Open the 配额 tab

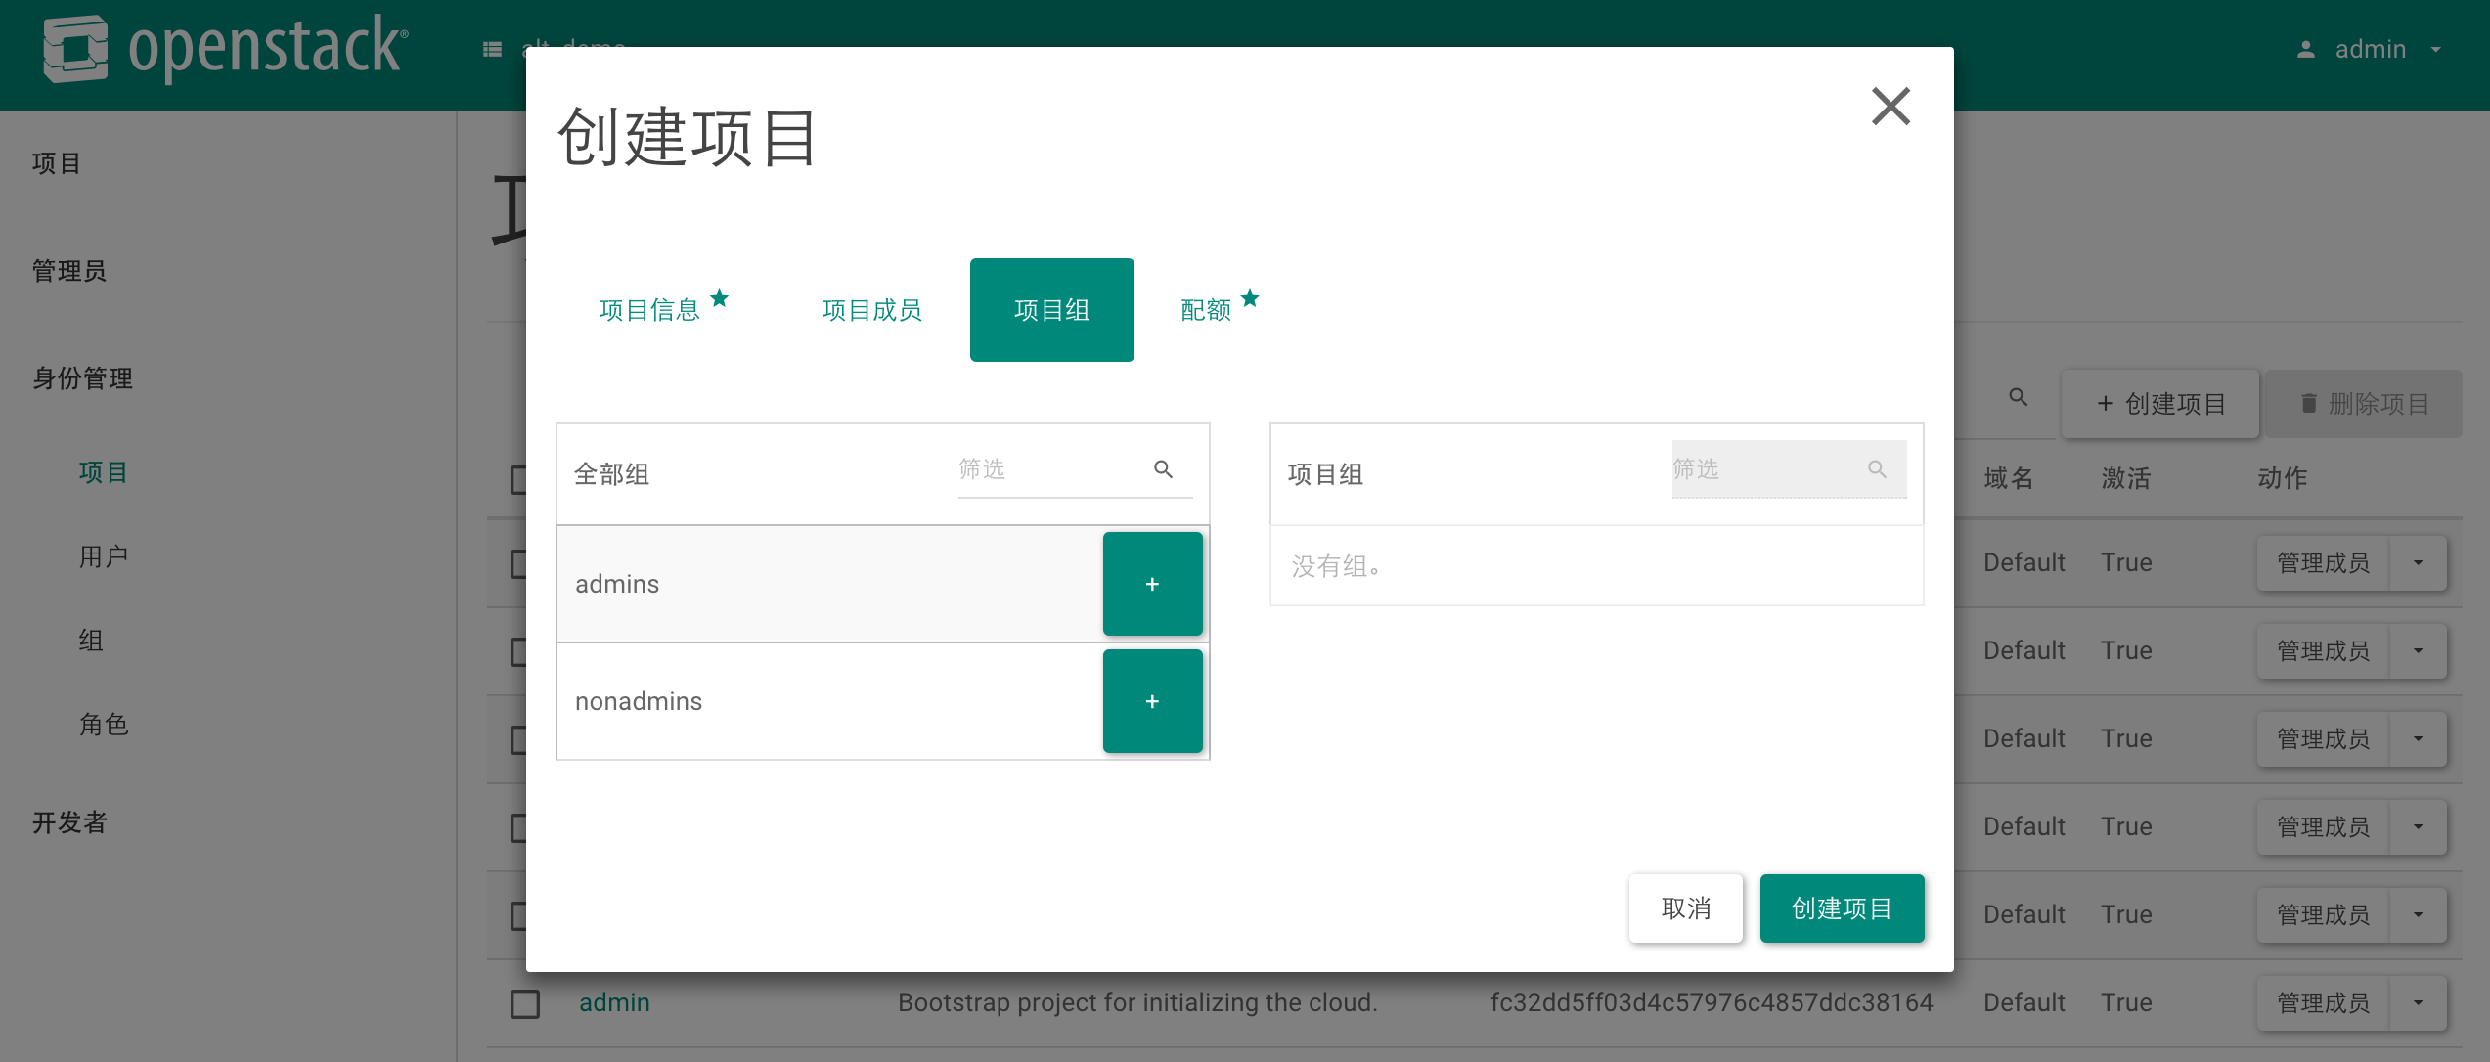[1219, 310]
